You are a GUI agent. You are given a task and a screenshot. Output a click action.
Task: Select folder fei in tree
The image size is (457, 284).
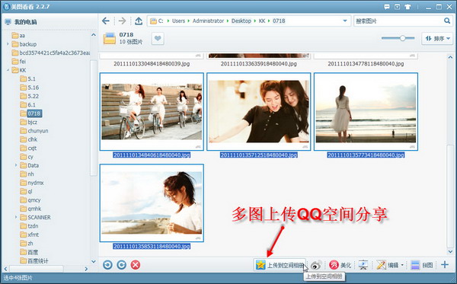coord(19,62)
